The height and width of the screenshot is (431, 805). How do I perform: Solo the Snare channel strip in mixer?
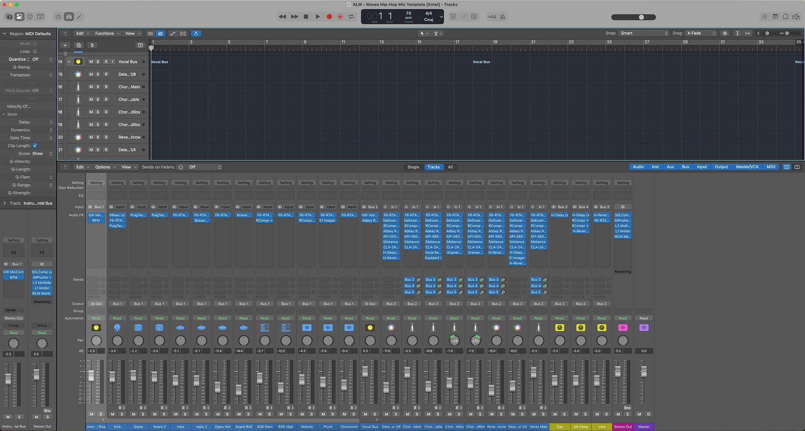tap(143, 414)
